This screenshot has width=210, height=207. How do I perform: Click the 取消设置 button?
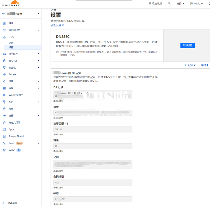coord(188,45)
